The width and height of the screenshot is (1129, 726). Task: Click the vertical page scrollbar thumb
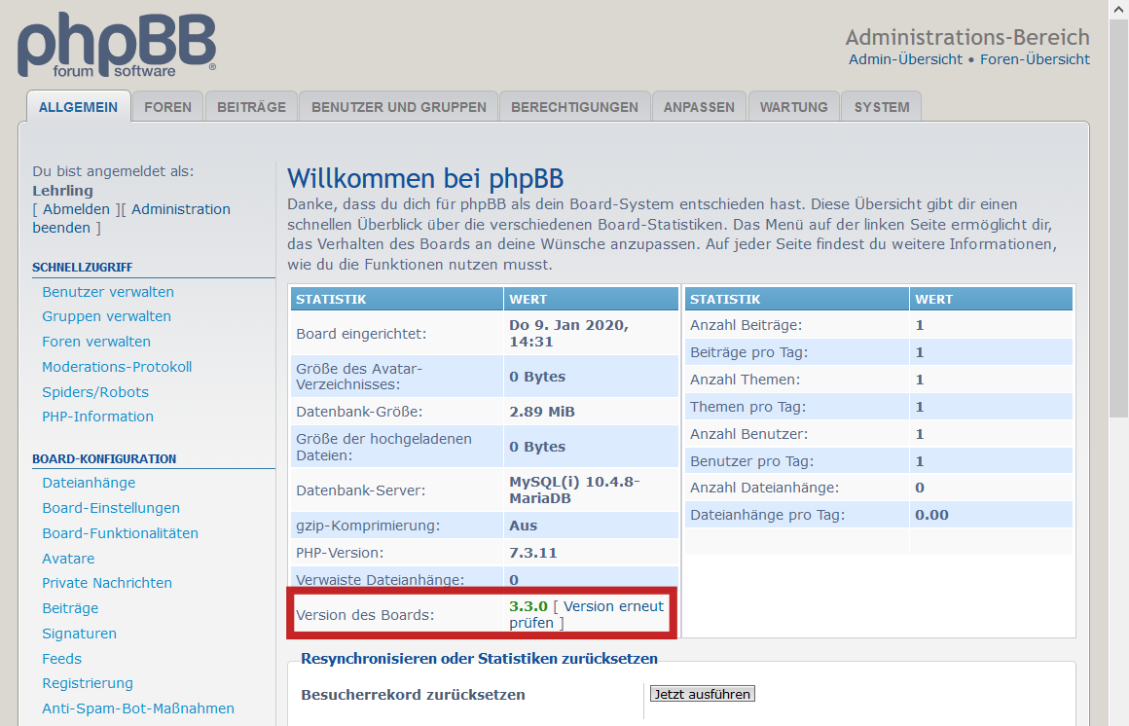(x=1119, y=218)
